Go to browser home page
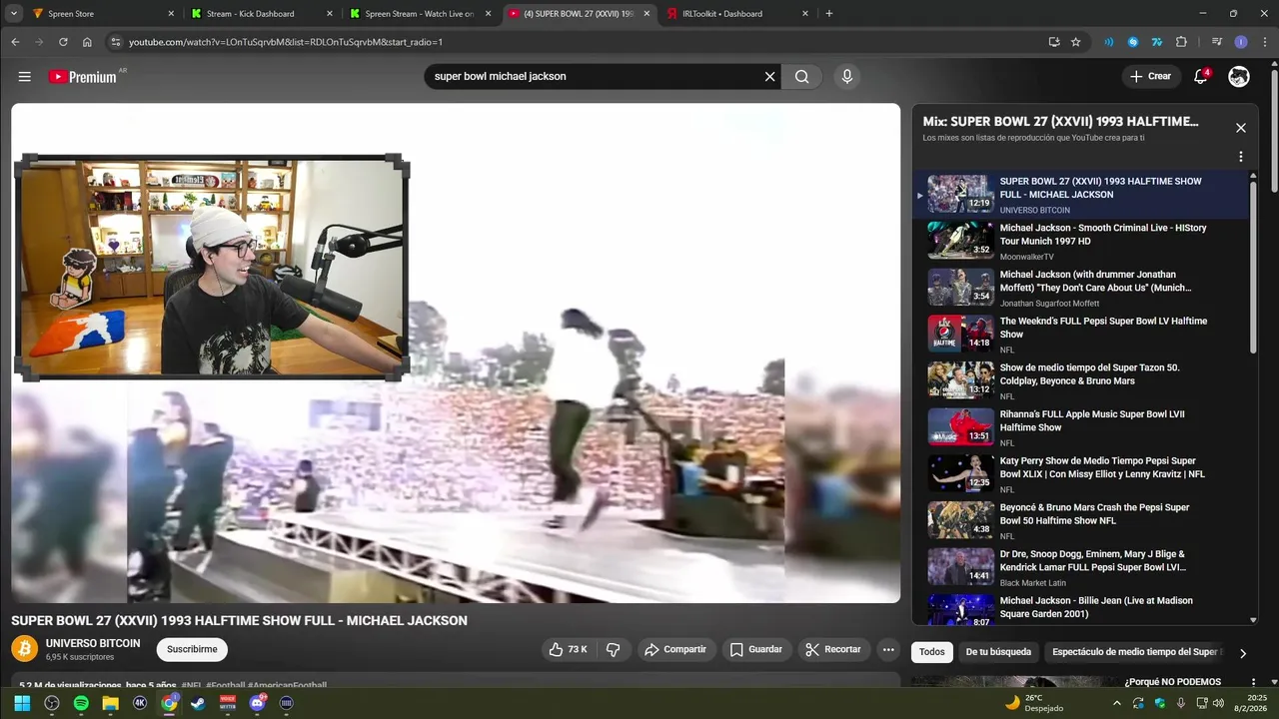Viewport: 1279px width, 719px height. (87, 42)
